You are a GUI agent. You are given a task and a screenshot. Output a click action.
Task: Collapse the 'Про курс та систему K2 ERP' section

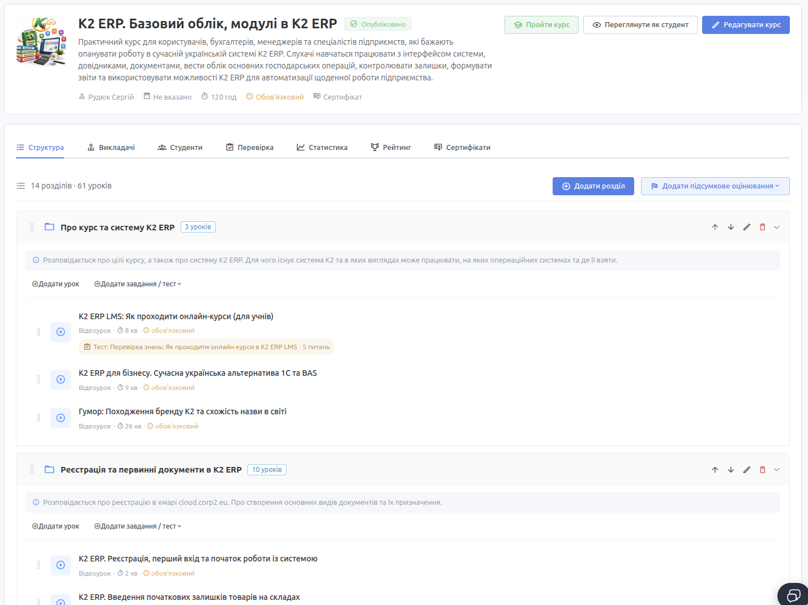pyautogui.click(x=777, y=227)
